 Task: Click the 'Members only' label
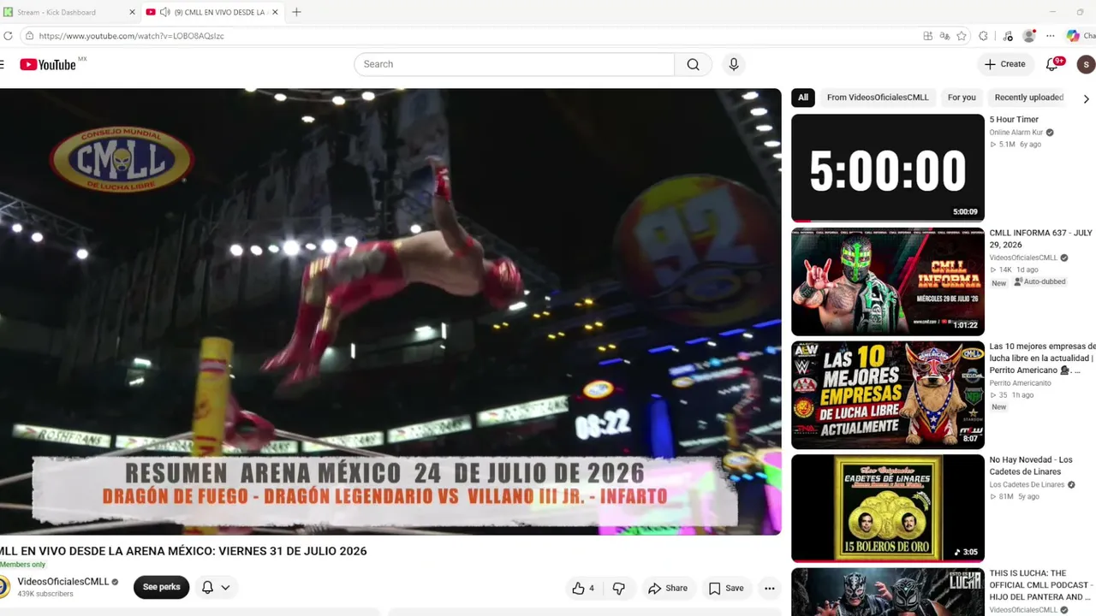[x=23, y=565]
